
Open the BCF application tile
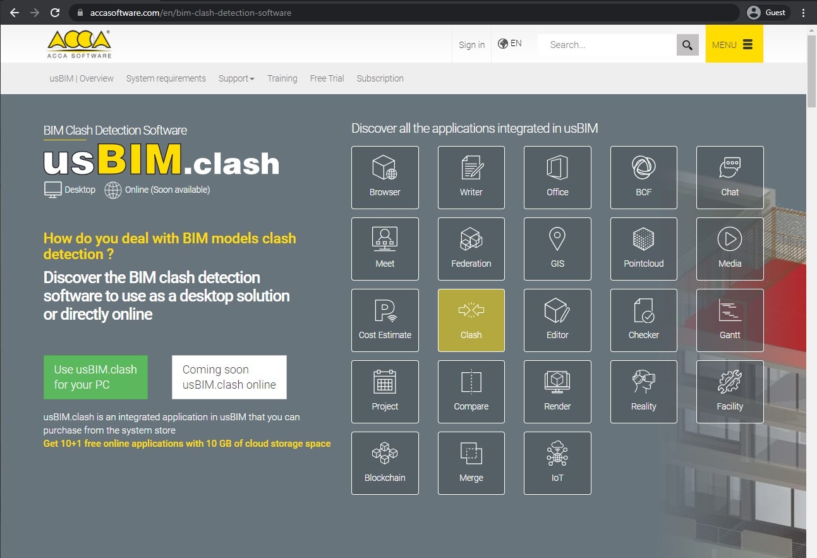pos(643,178)
